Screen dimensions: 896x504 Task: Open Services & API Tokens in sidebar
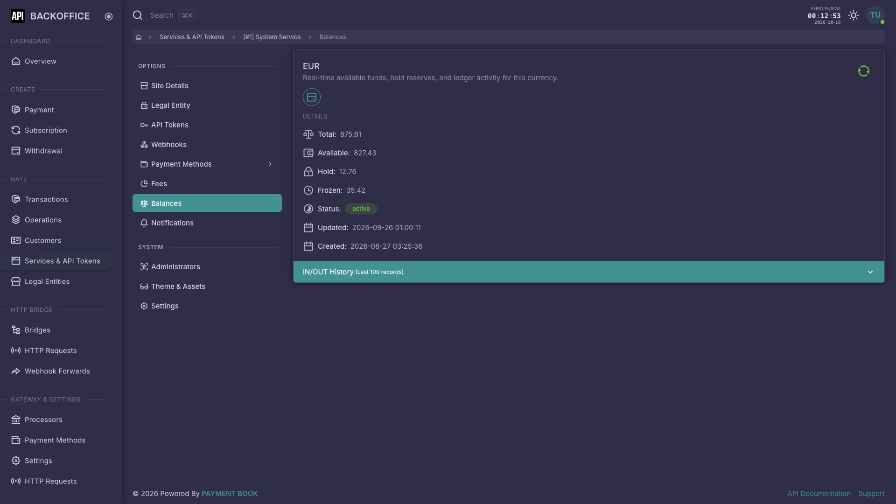point(56,261)
